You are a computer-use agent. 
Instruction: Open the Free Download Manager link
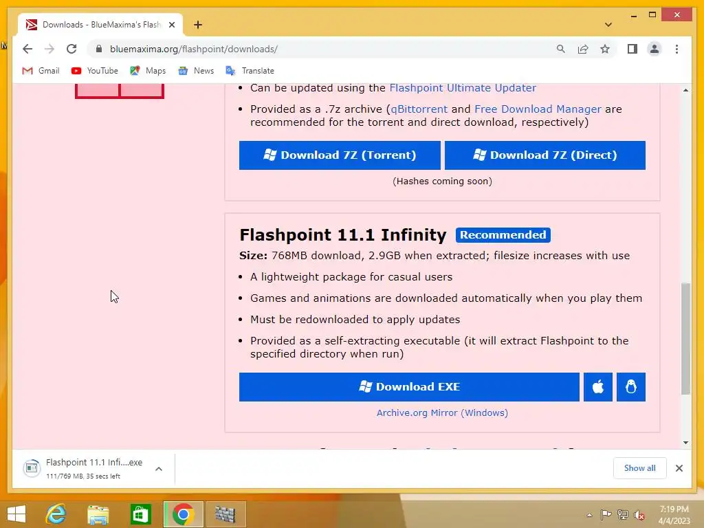point(538,109)
